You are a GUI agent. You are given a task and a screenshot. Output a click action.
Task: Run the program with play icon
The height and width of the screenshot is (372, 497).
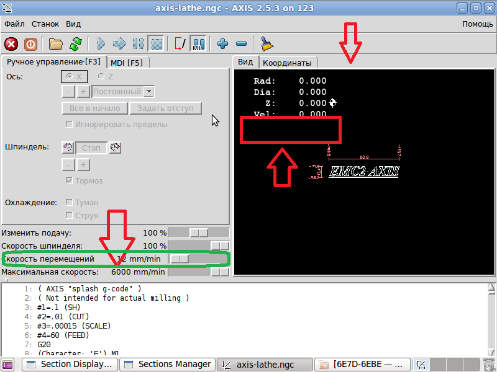click(x=101, y=44)
